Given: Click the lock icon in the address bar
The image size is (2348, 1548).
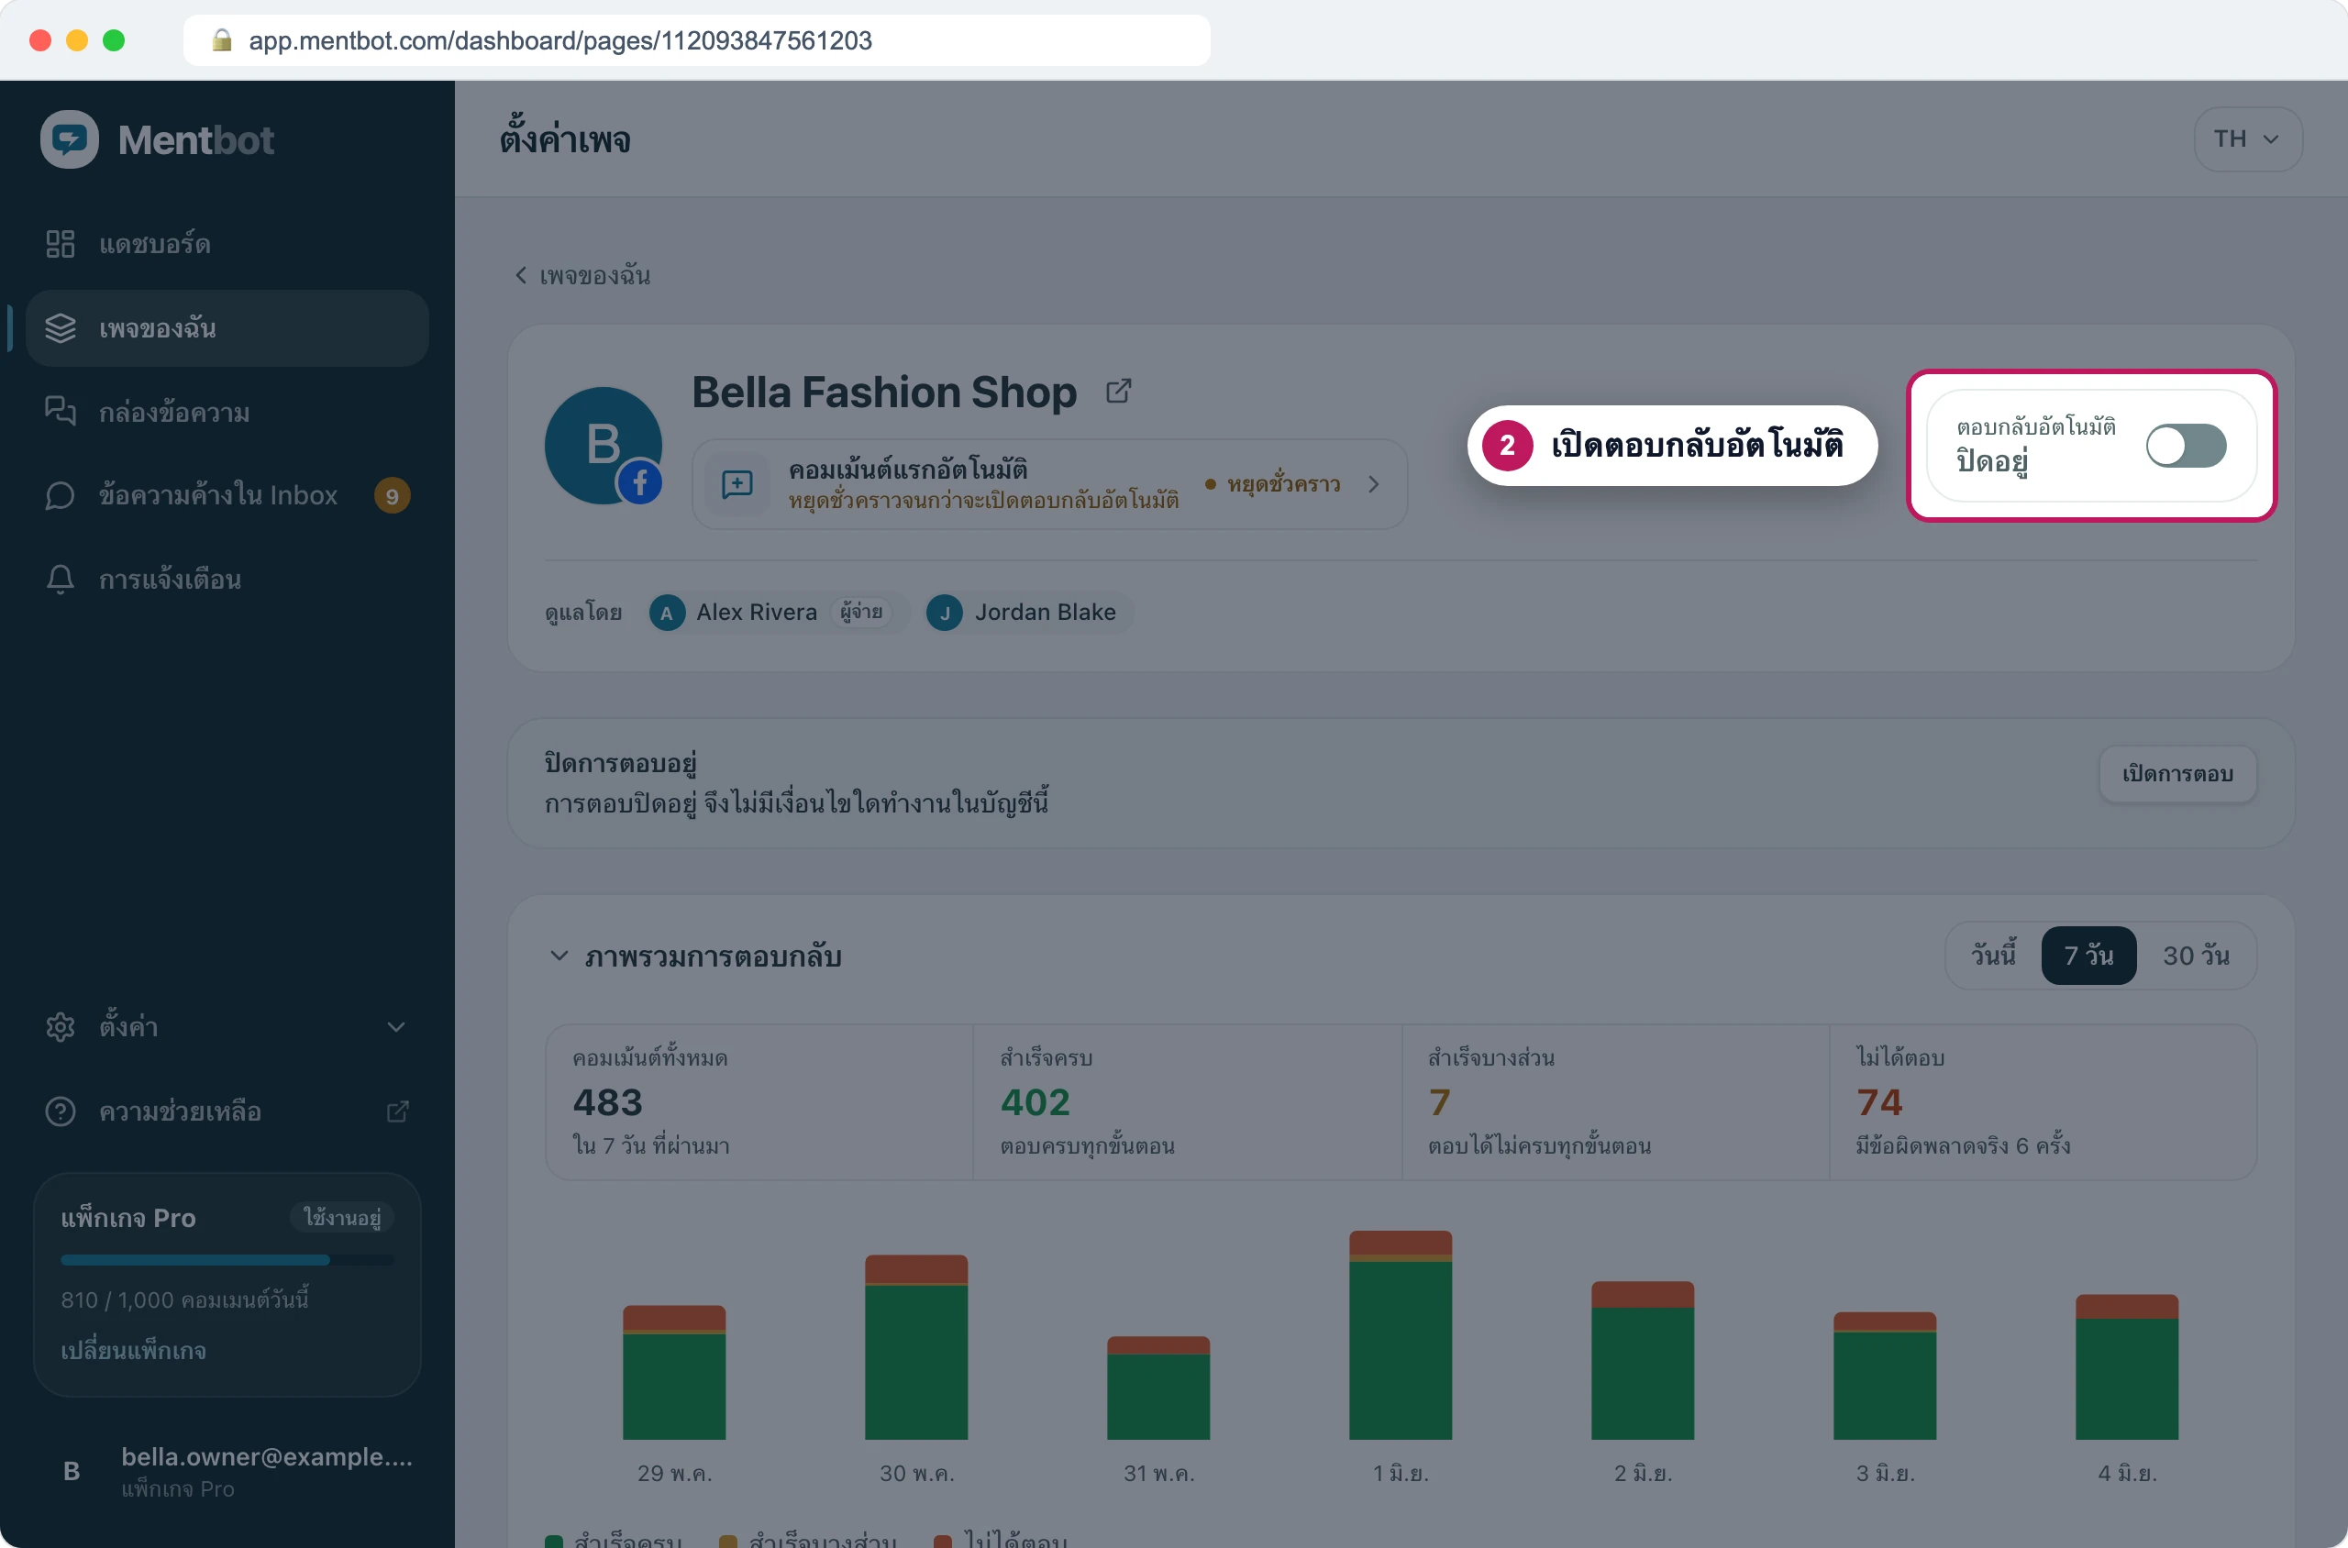Looking at the screenshot, I should pyautogui.click(x=222, y=40).
